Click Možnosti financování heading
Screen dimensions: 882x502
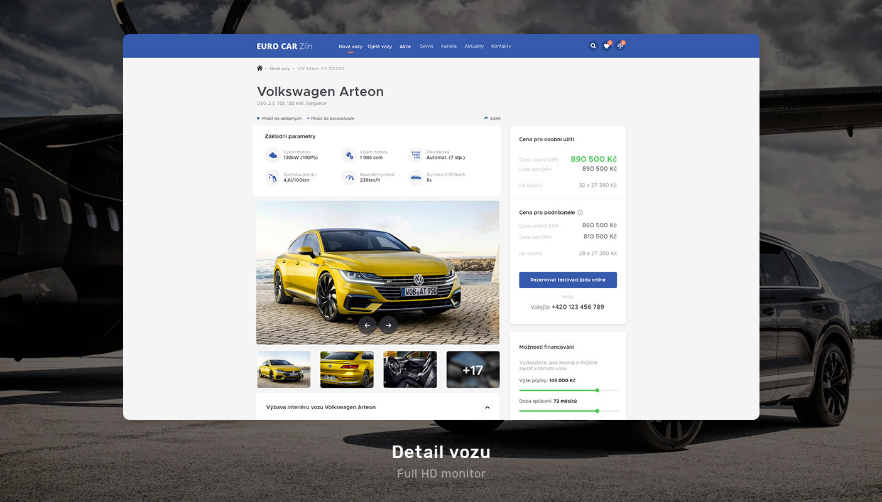coord(547,347)
